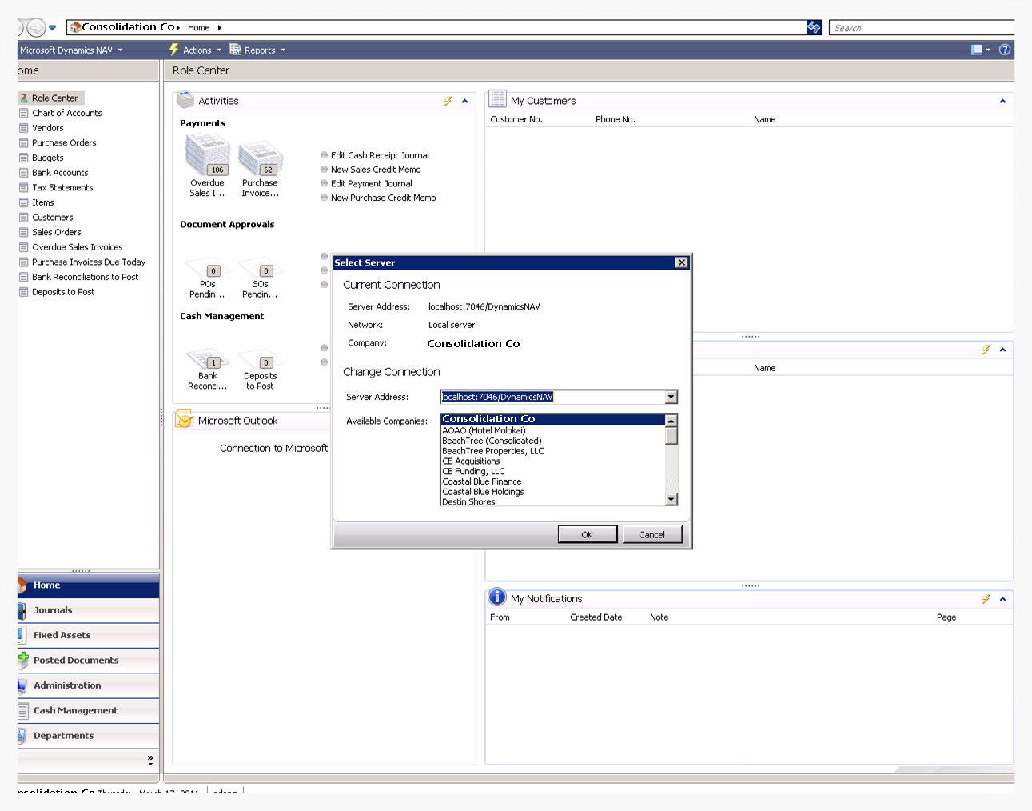Viewport: 1032px width, 811px height.
Task: Open the Overdue Sales Invoices stack icon
Action: (x=208, y=155)
